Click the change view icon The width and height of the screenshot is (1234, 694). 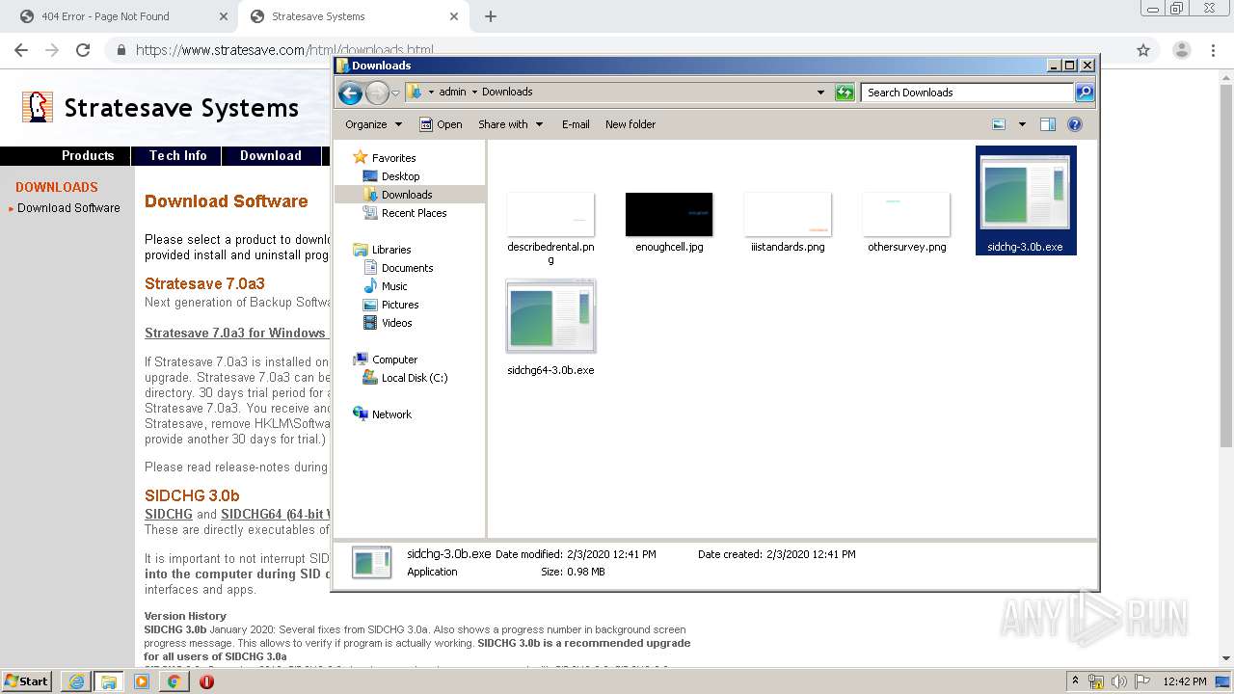[x=999, y=124]
